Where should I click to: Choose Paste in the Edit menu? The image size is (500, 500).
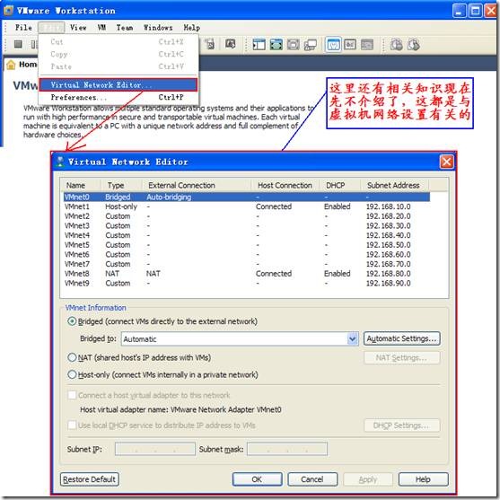(118, 66)
